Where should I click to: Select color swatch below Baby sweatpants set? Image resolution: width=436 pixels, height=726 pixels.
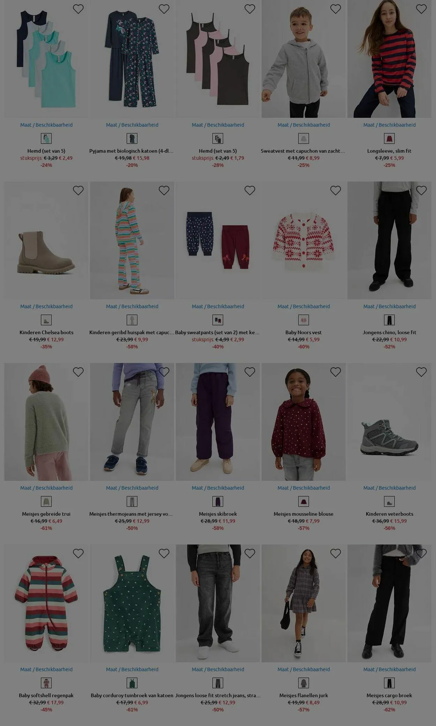coord(218,320)
